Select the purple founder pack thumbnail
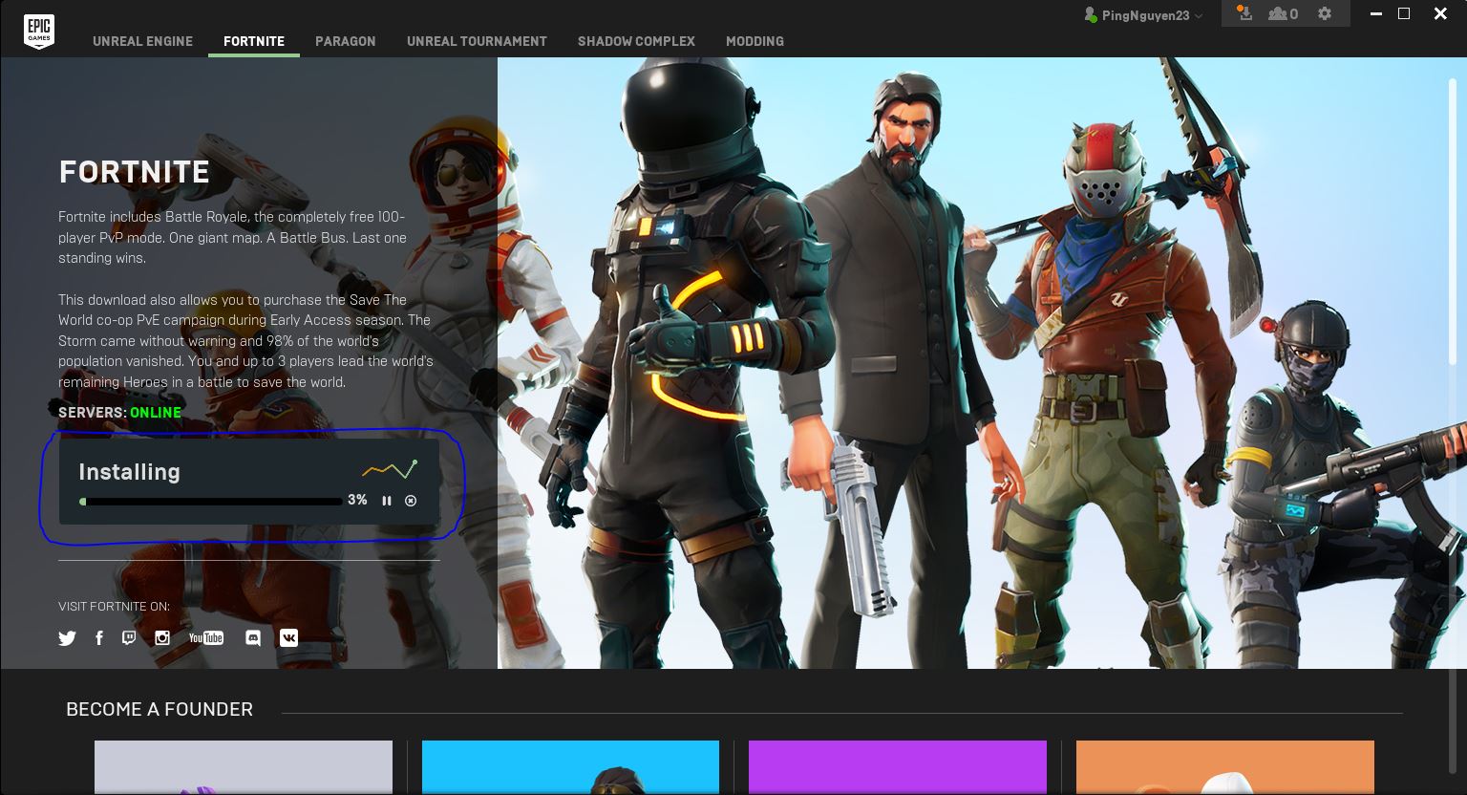1467x795 pixels. pyautogui.click(x=898, y=767)
